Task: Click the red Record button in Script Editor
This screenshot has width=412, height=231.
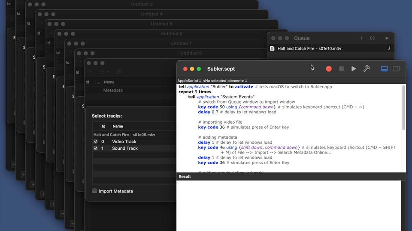Action: pos(328,68)
